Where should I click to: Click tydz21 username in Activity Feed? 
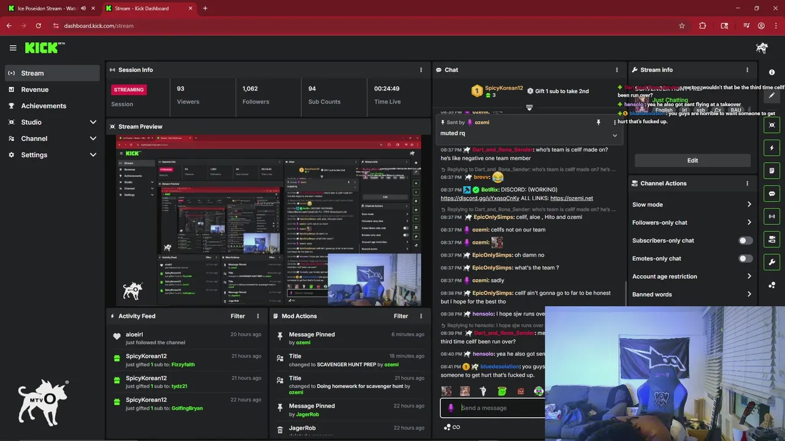point(179,386)
